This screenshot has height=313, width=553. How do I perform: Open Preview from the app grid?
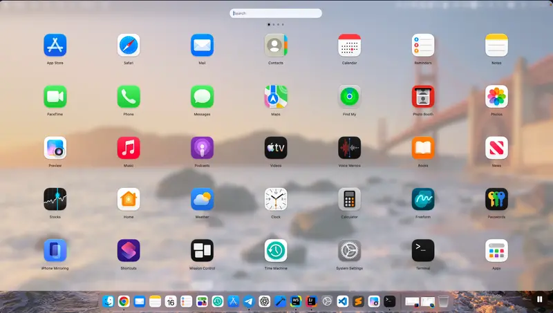[55, 148]
